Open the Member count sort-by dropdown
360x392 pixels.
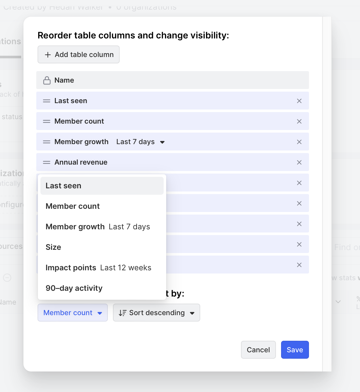[73, 313]
